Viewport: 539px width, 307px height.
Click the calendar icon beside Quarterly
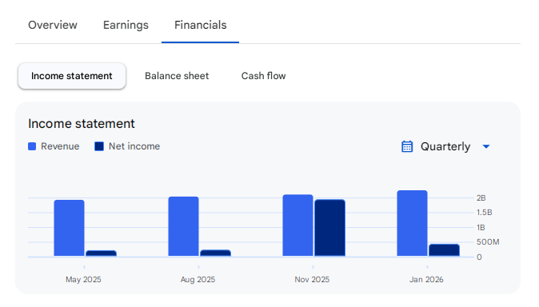(x=407, y=146)
